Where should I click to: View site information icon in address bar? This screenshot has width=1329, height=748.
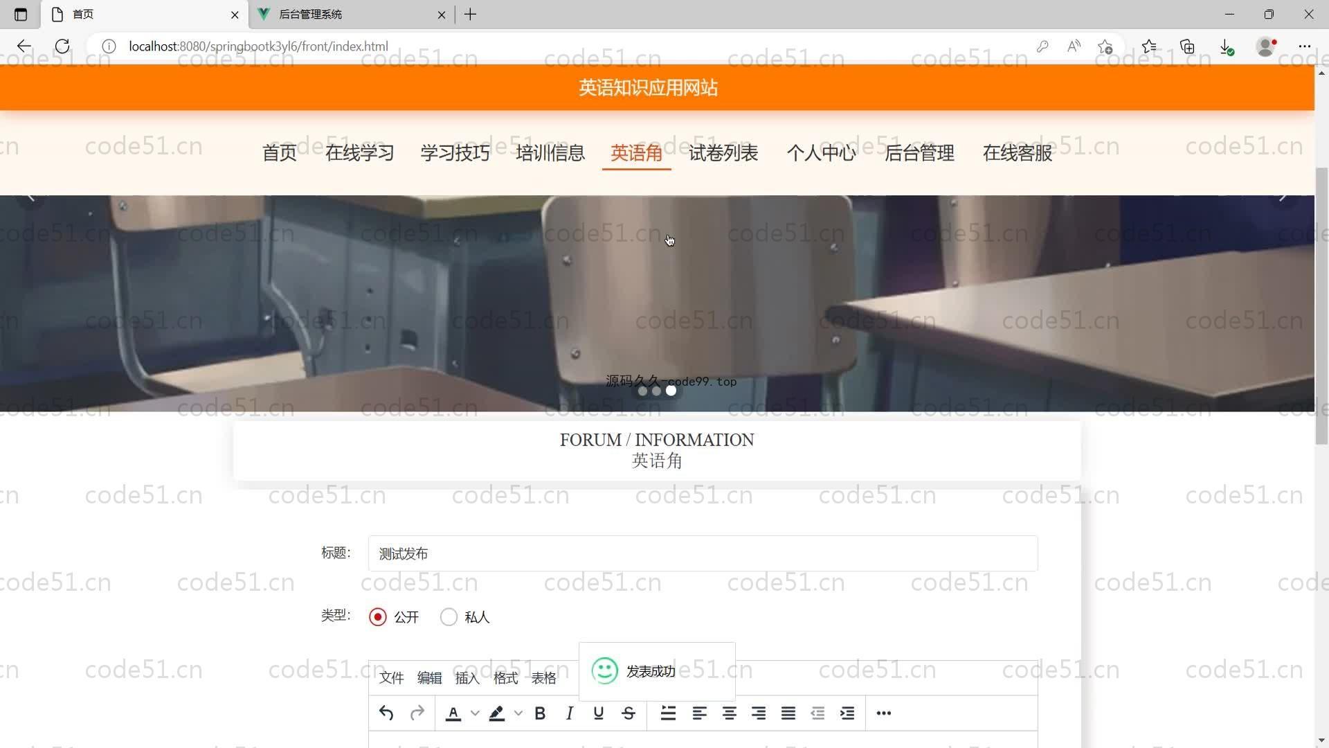point(109,46)
